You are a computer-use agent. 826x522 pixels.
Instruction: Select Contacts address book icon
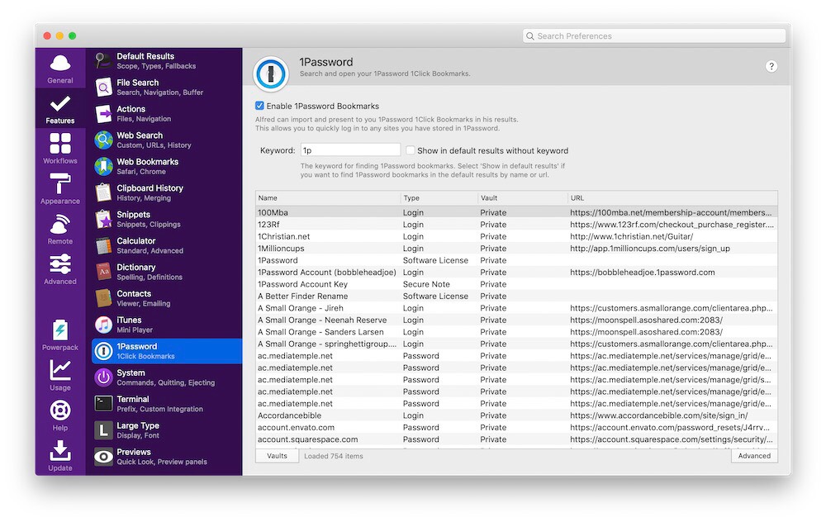(104, 297)
